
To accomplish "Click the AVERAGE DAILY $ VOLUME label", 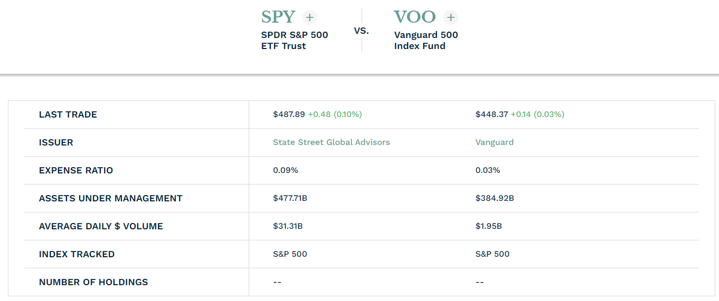I will (101, 226).
